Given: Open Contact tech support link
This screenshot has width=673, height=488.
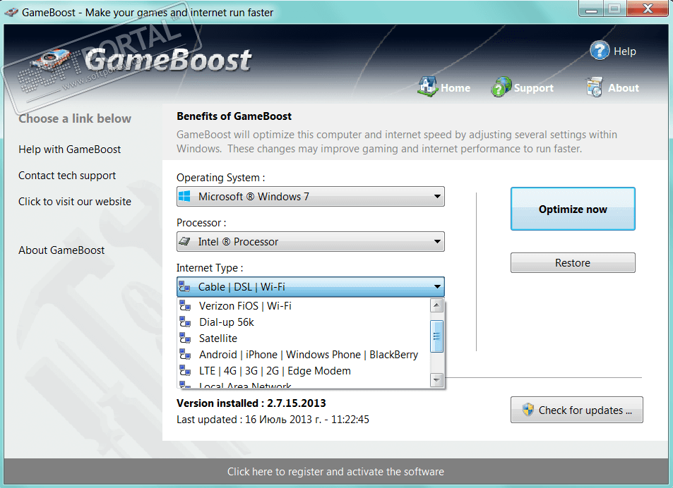Looking at the screenshot, I should click(67, 175).
